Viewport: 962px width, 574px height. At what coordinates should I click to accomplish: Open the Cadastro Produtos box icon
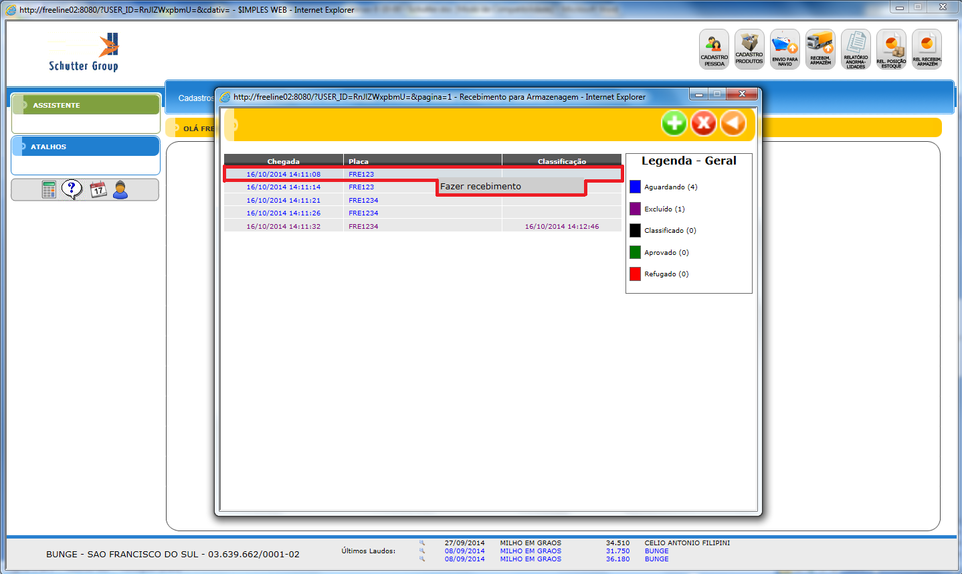(x=749, y=49)
